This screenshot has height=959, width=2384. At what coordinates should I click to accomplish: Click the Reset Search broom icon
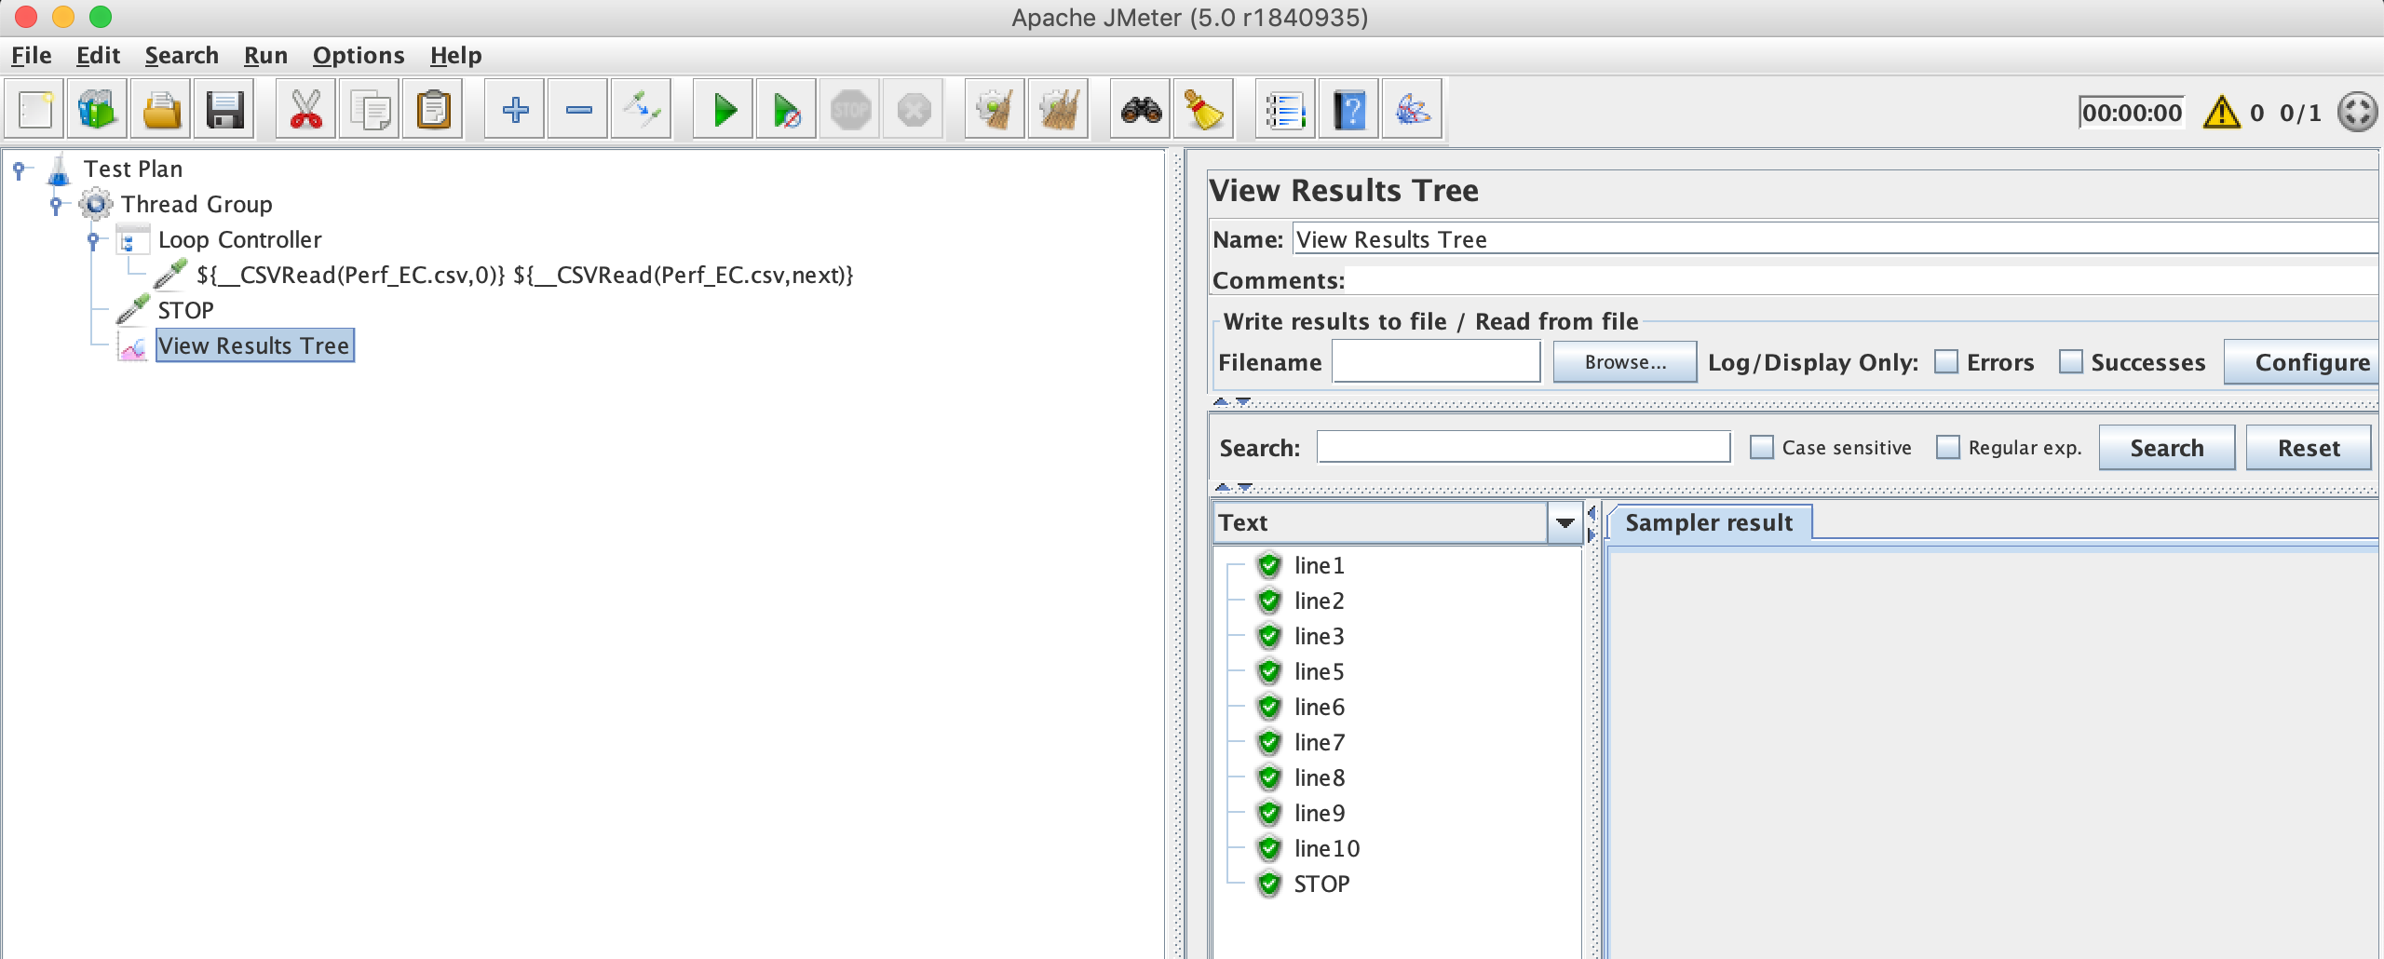(x=1204, y=111)
